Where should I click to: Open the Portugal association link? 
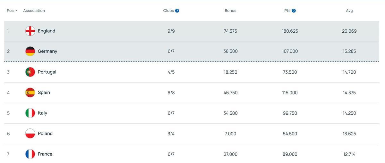coord(47,72)
